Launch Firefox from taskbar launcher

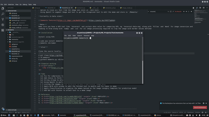28,115
